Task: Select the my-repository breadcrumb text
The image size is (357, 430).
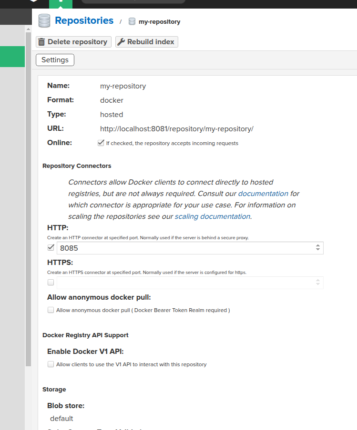Action: (x=159, y=22)
